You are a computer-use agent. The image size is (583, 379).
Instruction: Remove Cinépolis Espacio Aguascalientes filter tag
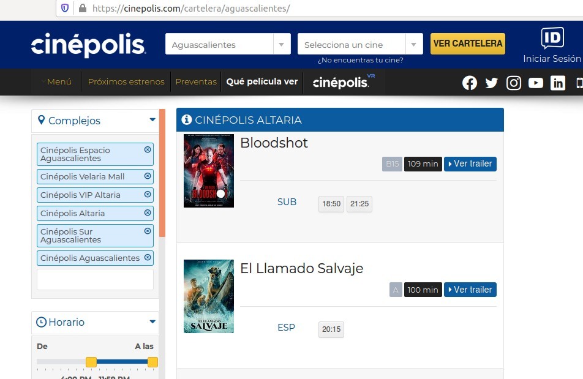(147, 149)
